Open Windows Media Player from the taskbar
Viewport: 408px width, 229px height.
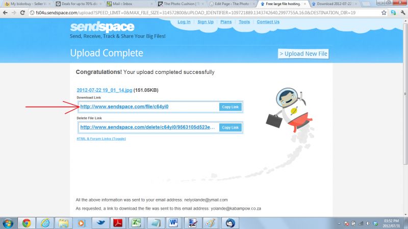coord(82,223)
